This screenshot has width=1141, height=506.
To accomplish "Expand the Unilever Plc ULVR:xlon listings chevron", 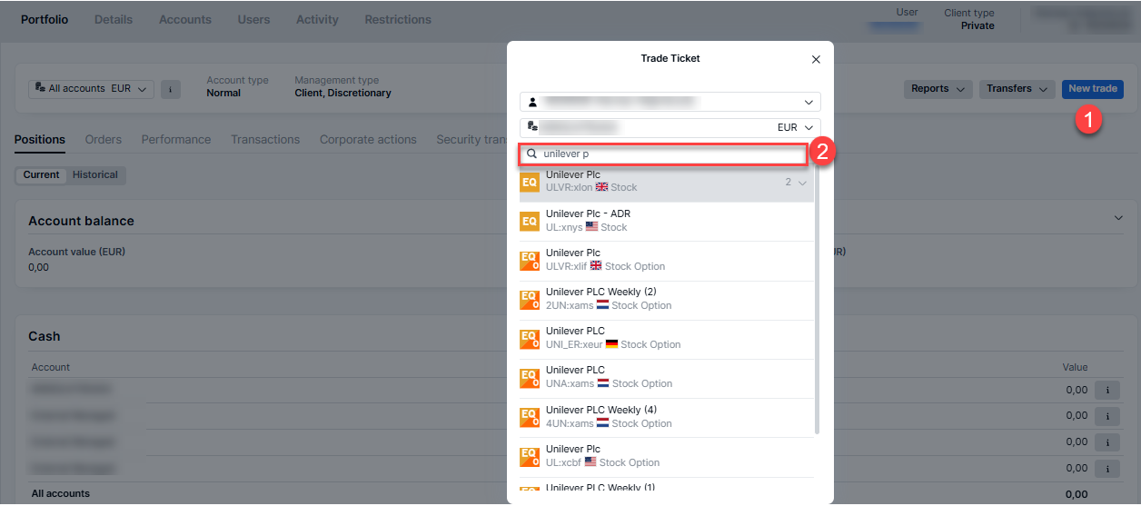I will 802,183.
